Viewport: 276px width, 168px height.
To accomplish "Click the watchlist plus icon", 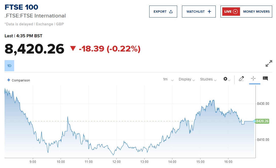I will click(209, 12).
